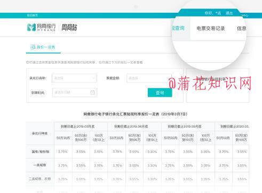
Task: Click the 二类城商、农商 row header
Action: (x=40, y=179)
